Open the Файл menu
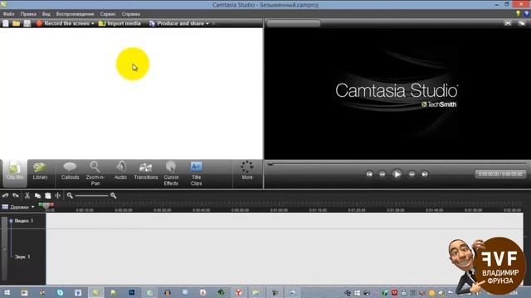The image size is (531, 298). coord(9,14)
